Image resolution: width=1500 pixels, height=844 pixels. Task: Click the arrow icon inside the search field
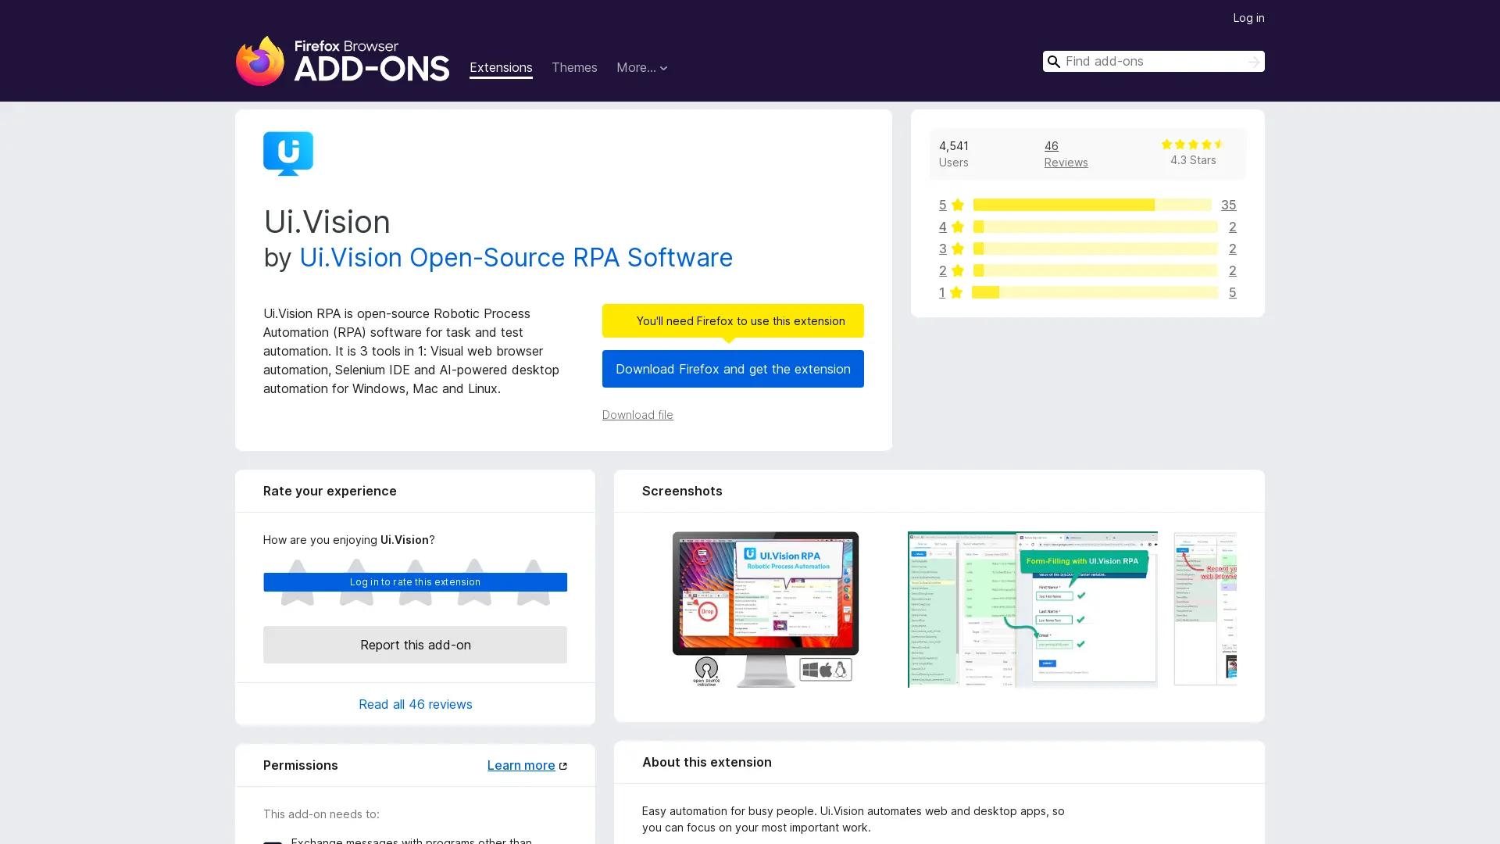(x=1253, y=61)
